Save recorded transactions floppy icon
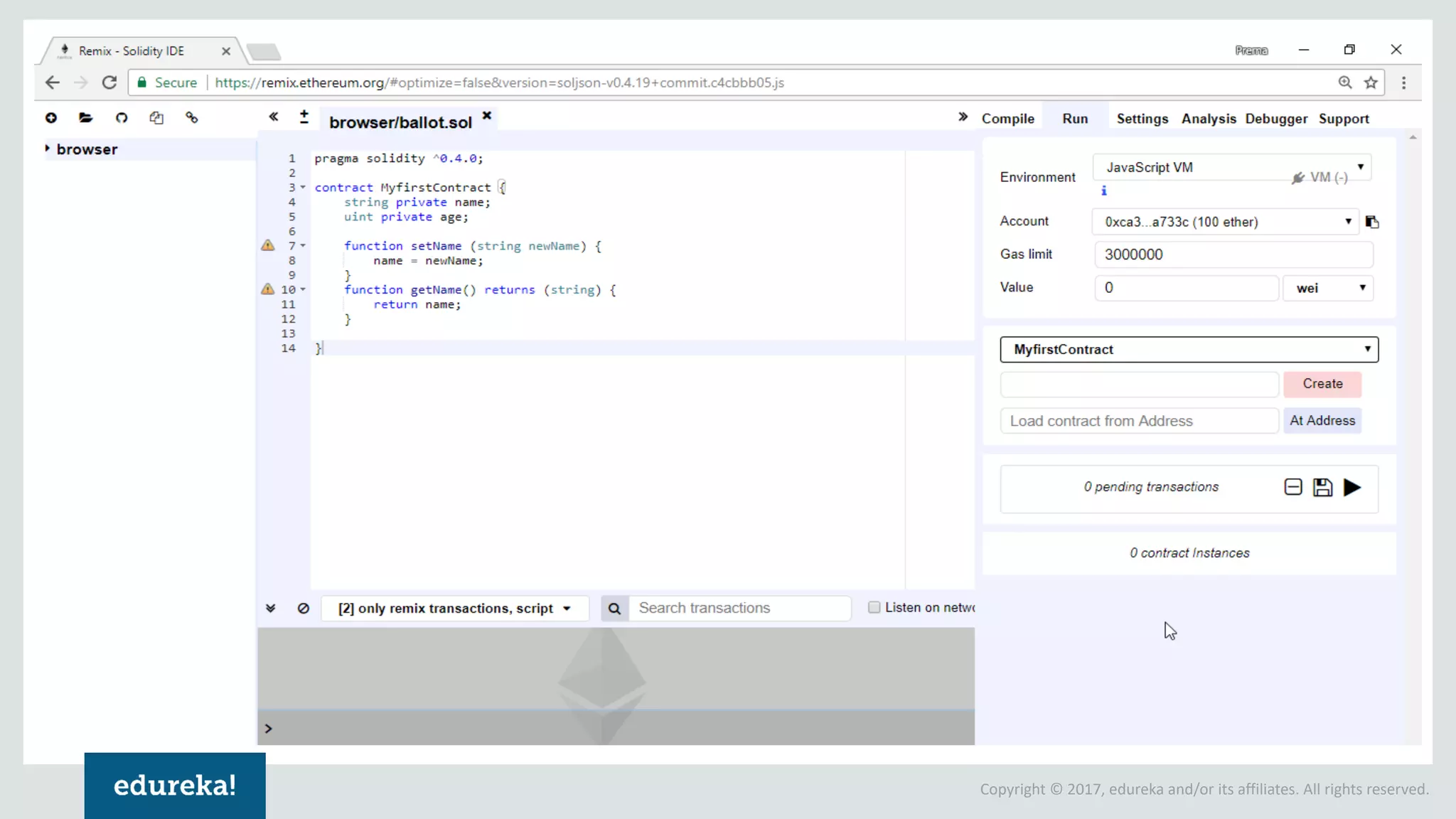Viewport: 1456px width, 819px height. (x=1322, y=488)
